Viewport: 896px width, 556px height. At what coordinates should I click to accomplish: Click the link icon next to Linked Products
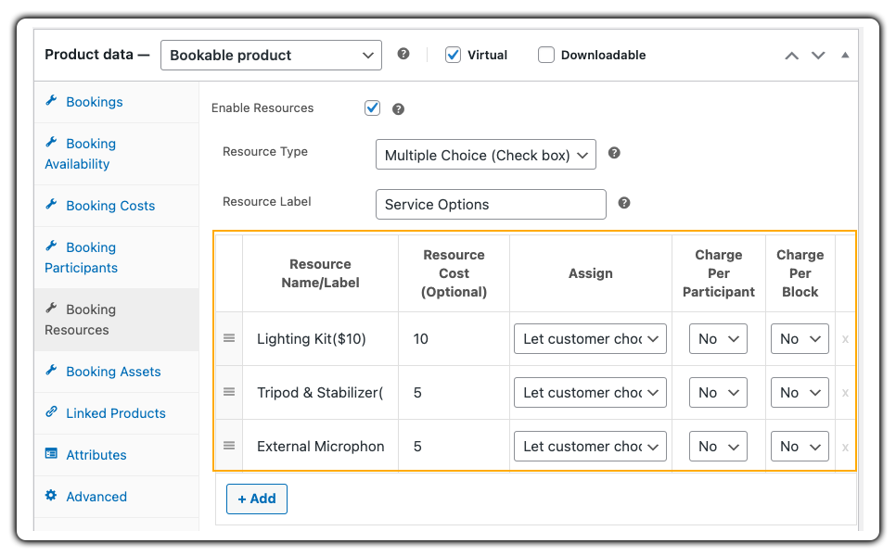tap(51, 411)
